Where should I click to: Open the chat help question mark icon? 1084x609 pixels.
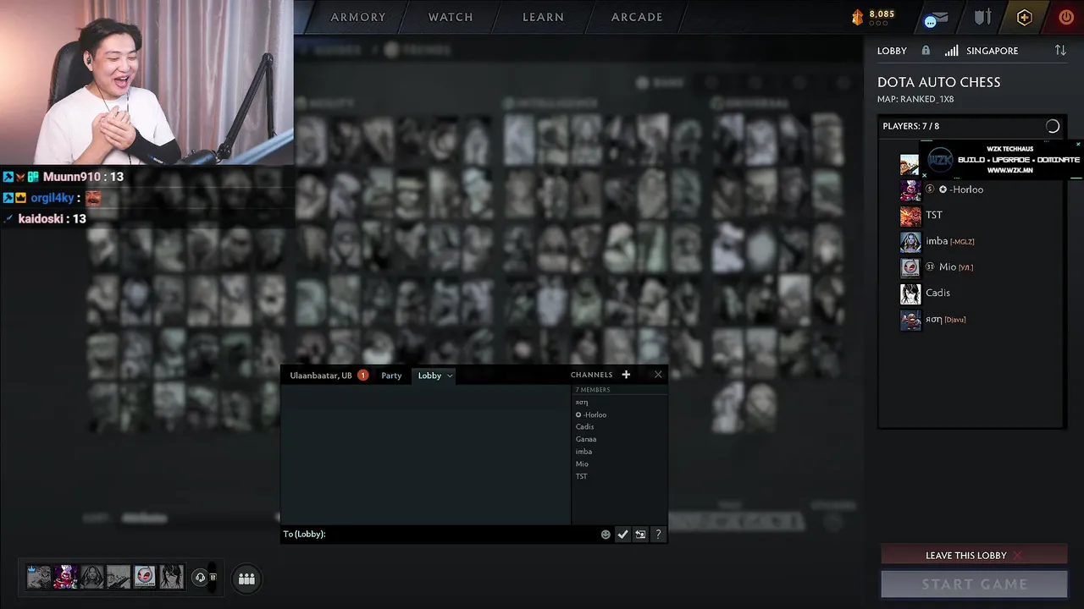[658, 535]
